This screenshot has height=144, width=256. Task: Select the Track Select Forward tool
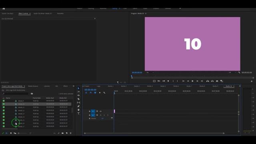78,92
